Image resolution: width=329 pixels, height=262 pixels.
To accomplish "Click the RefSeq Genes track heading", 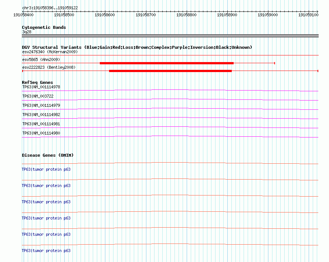I will pos(38,82).
